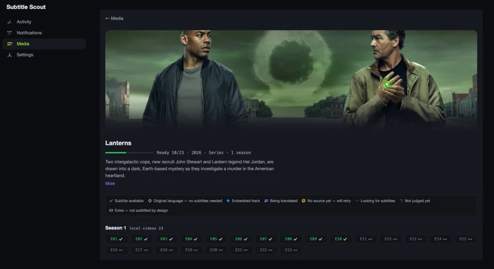
Task: Click episode E20 chip
Action: click(x=216, y=250)
